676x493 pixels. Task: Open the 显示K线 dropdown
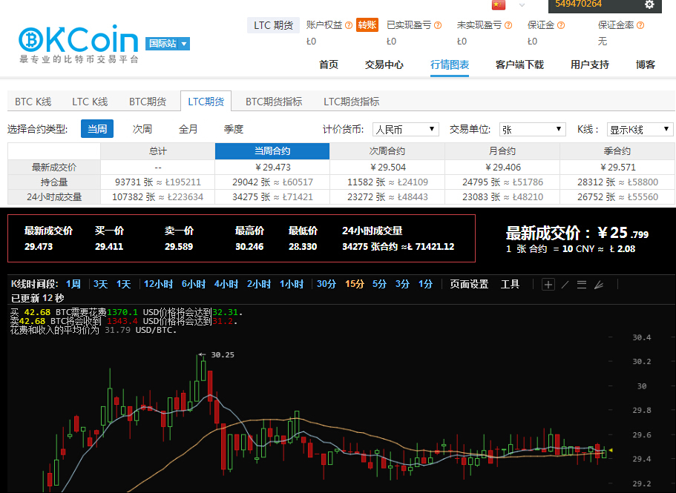point(640,128)
